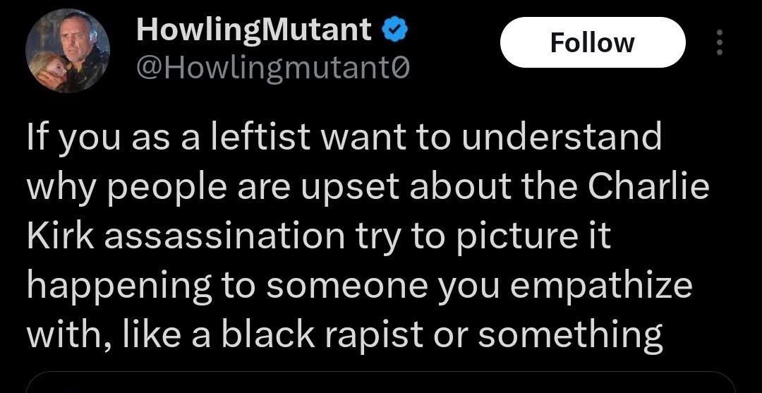Viewport: 762px width, 393px height.
Task: Click the phrase "try to picture it"
Action: (x=482, y=238)
